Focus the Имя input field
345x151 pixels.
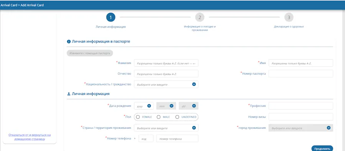click(x=301, y=63)
